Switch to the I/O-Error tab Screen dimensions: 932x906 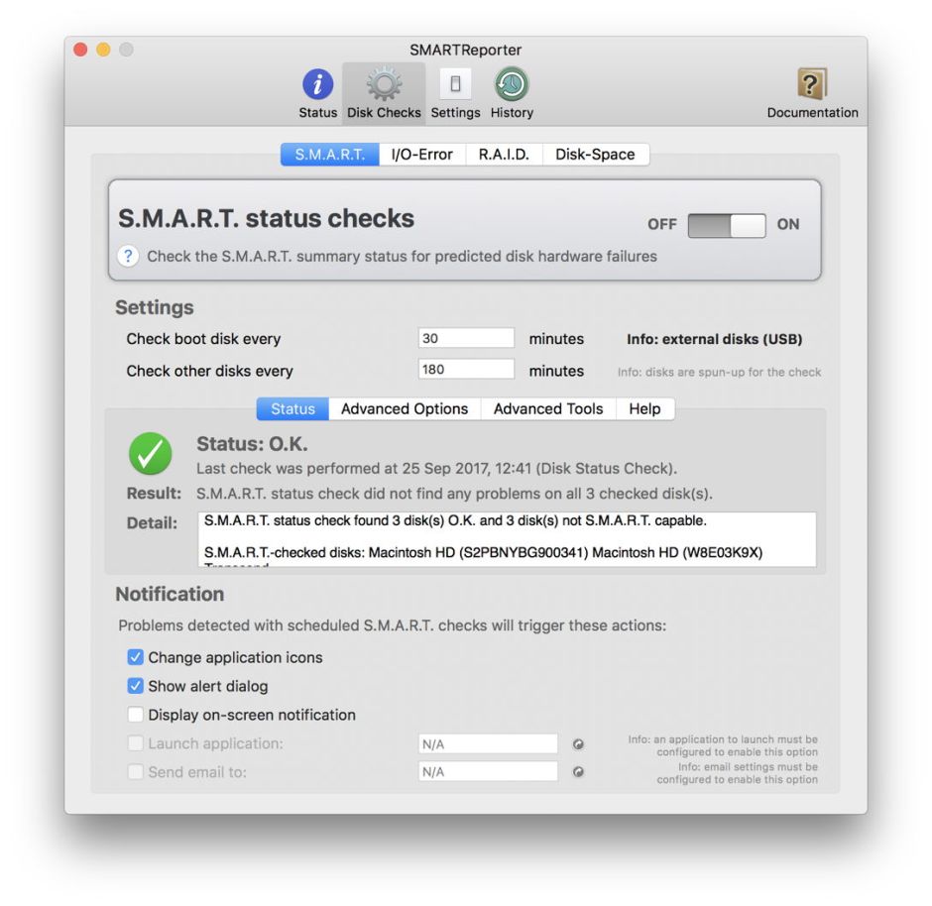tap(422, 155)
